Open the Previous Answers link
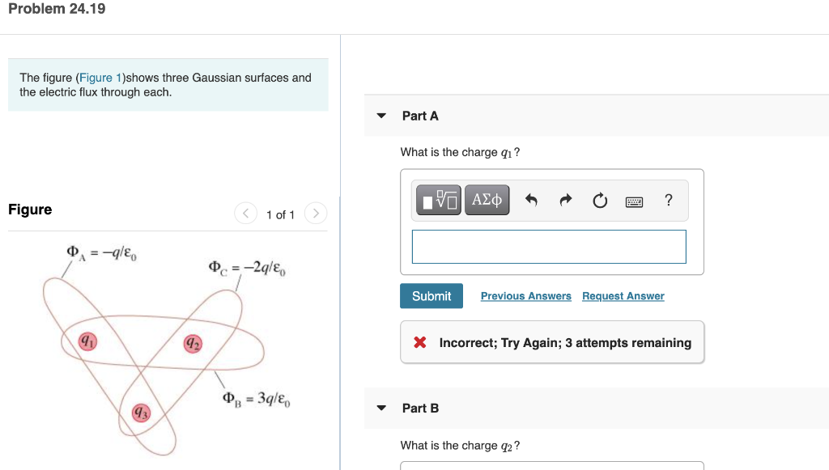Viewport: 829px width, 470px height. [525, 295]
